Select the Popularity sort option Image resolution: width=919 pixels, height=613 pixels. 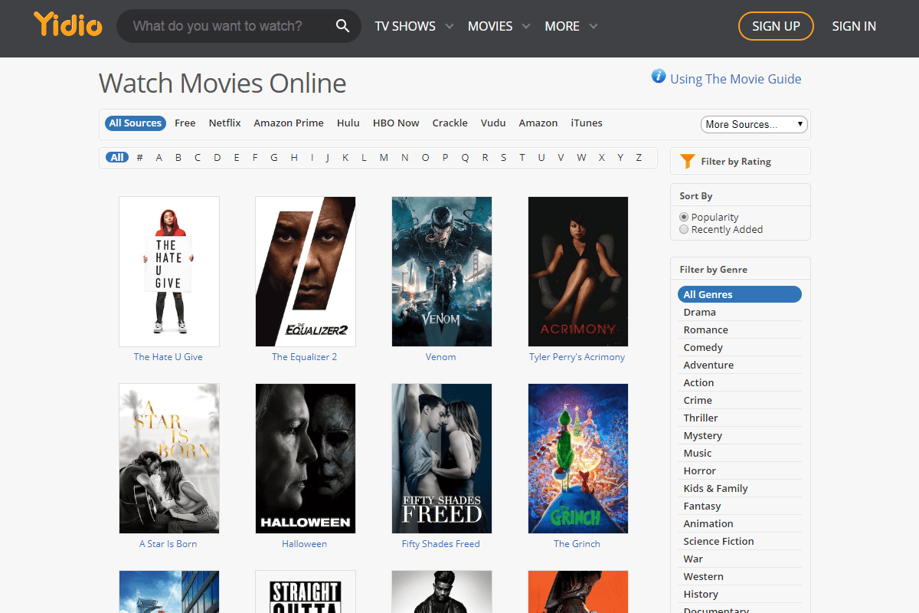click(684, 218)
